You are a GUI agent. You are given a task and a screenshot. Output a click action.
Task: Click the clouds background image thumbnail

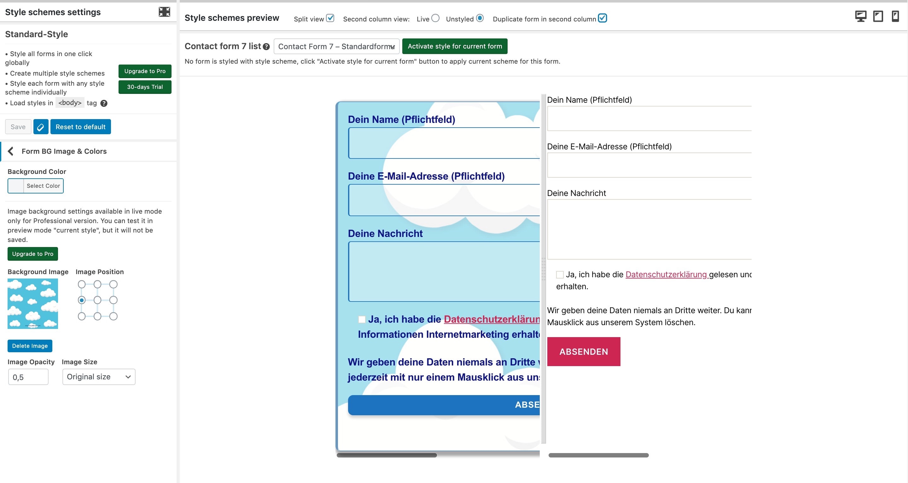pyautogui.click(x=32, y=304)
